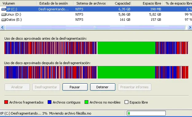This screenshot has height=117, width=192.
Task: Select the Linux (D:) drive icon
Action: (4, 14)
